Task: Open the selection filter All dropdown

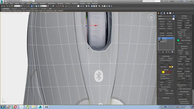Action: (x=17, y=6)
